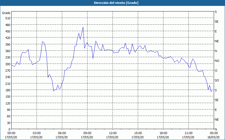Click the 450 degree axis label
225x140 pixels.
(x=8, y=31)
